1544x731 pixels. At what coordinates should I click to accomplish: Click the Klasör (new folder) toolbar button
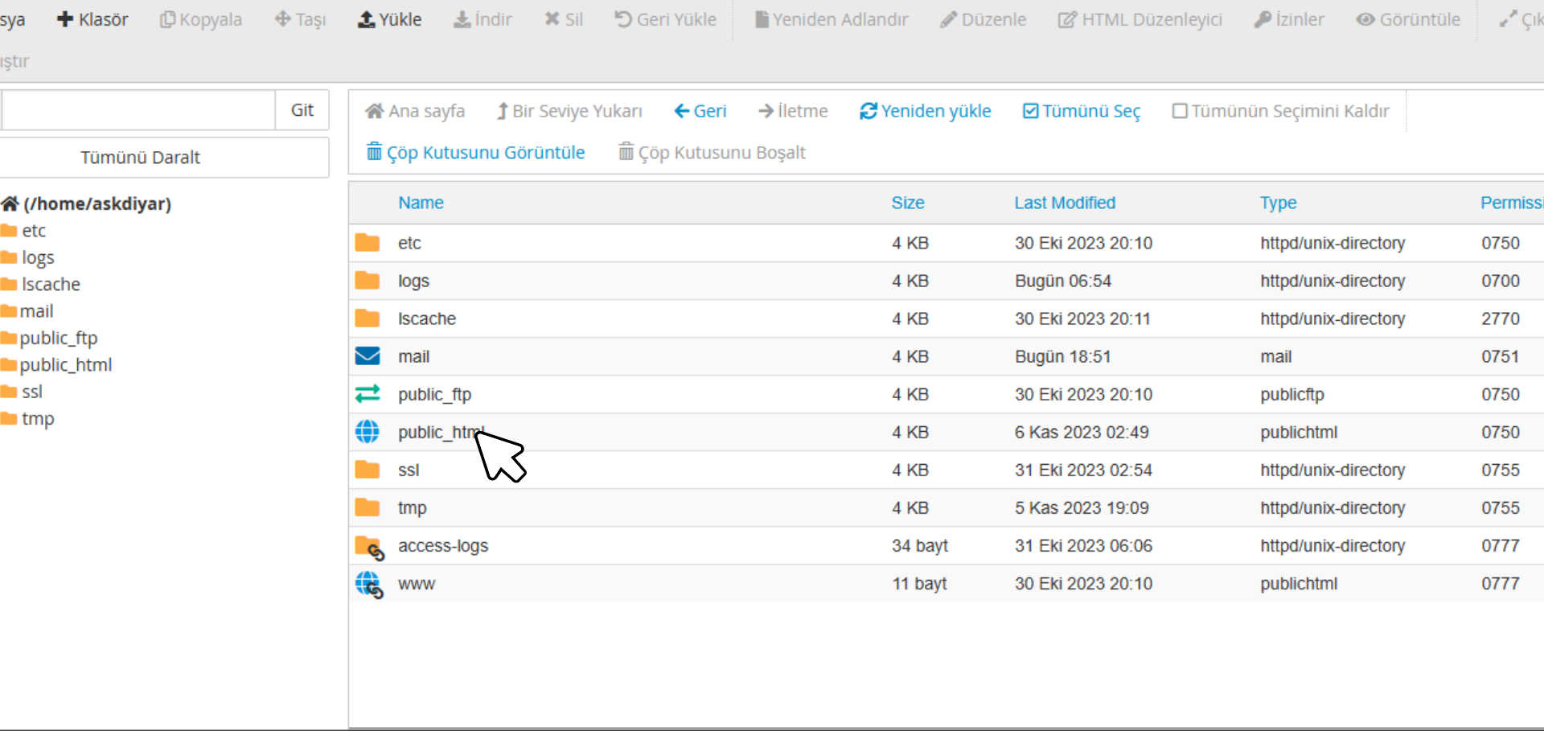point(92,19)
